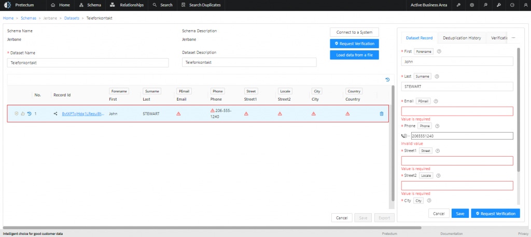Click the key icon in top bar
This screenshot has height=237, width=531.
tap(498, 5)
